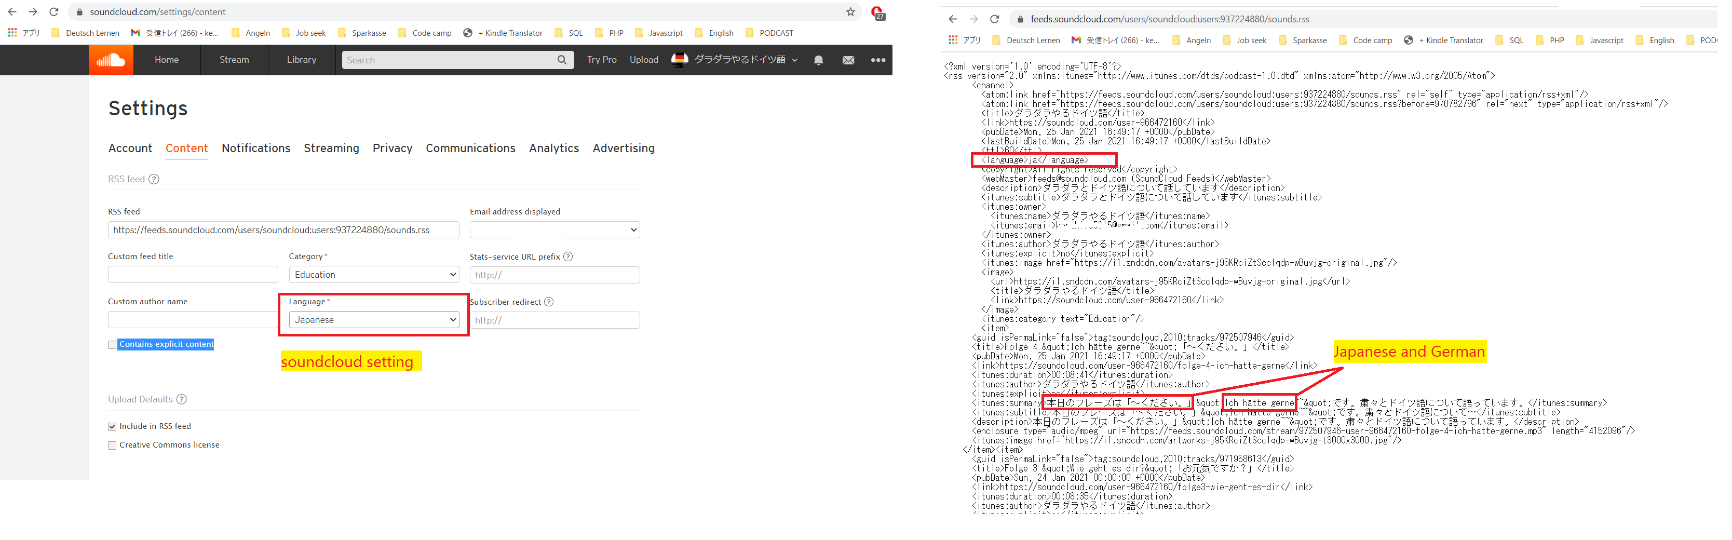Viewport: 1732px width, 540px height.
Task: Click the Upload link in the SoundCloud header
Action: [644, 60]
